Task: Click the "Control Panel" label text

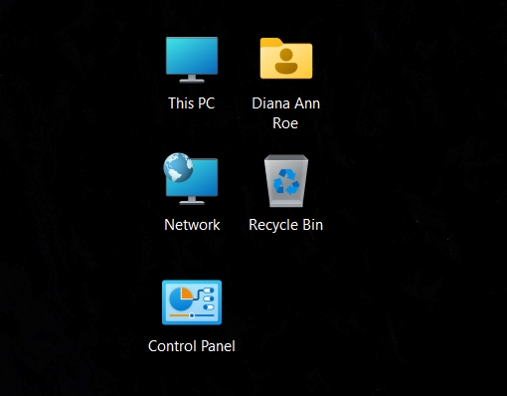Action: click(x=192, y=346)
